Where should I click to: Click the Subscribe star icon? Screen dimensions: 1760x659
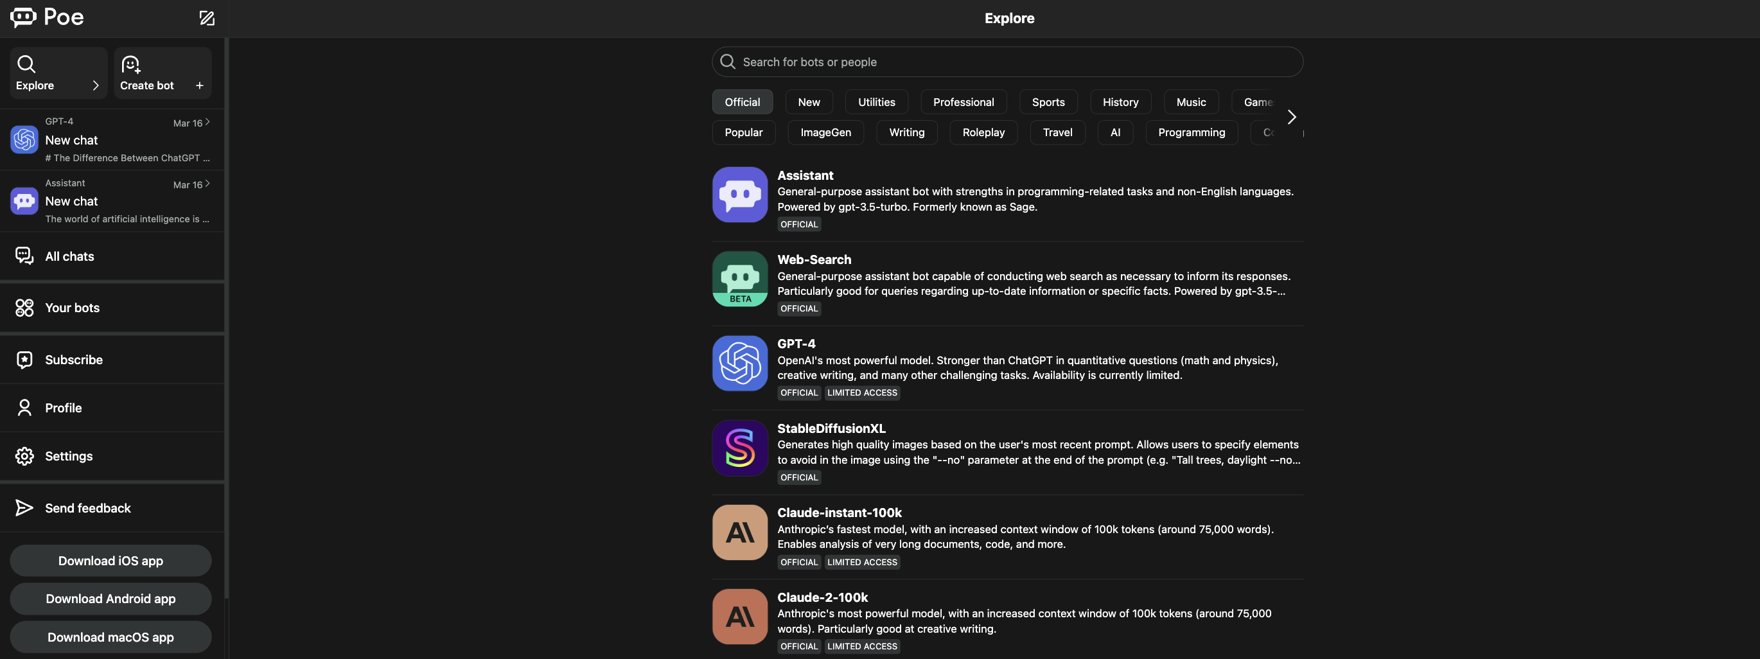(x=24, y=360)
